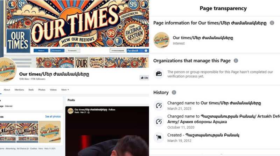The height and width of the screenshot is (156, 280).
Task: Like the Our times page
Action: pyautogui.click(x=144, y=77)
